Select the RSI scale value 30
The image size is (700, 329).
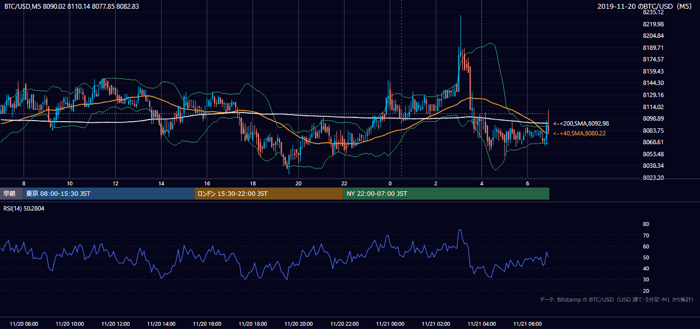(x=646, y=280)
